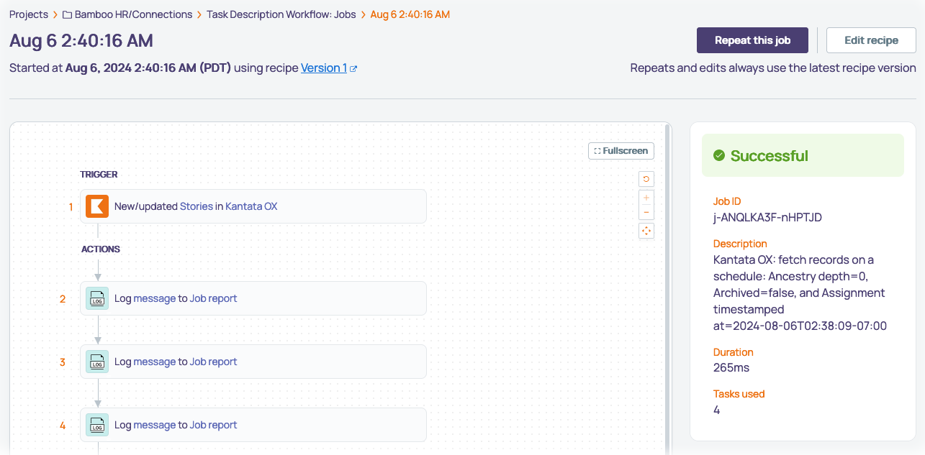Click the Duration label
This screenshot has height=455, width=925.
tap(734, 352)
